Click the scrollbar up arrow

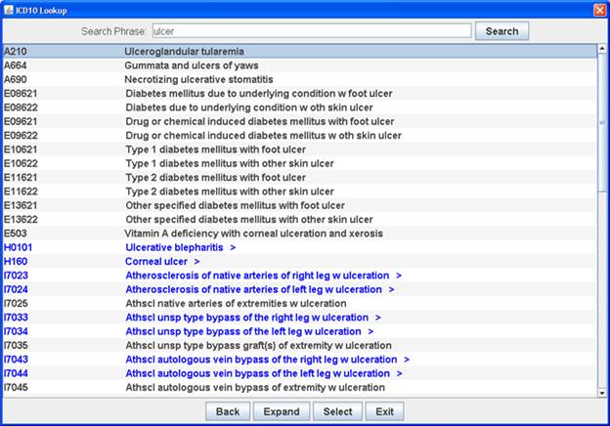pyautogui.click(x=602, y=49)
